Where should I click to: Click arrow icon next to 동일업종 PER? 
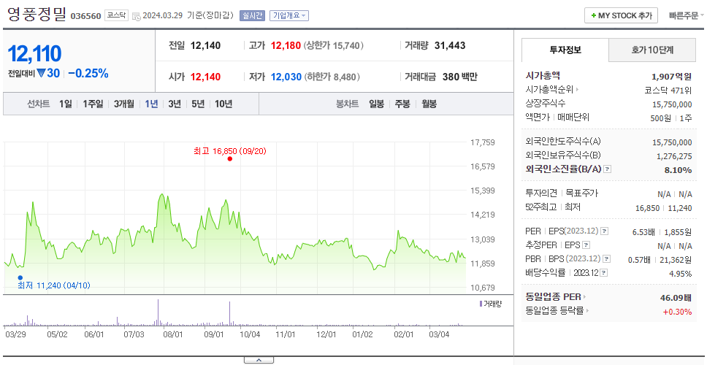[585, 297]
